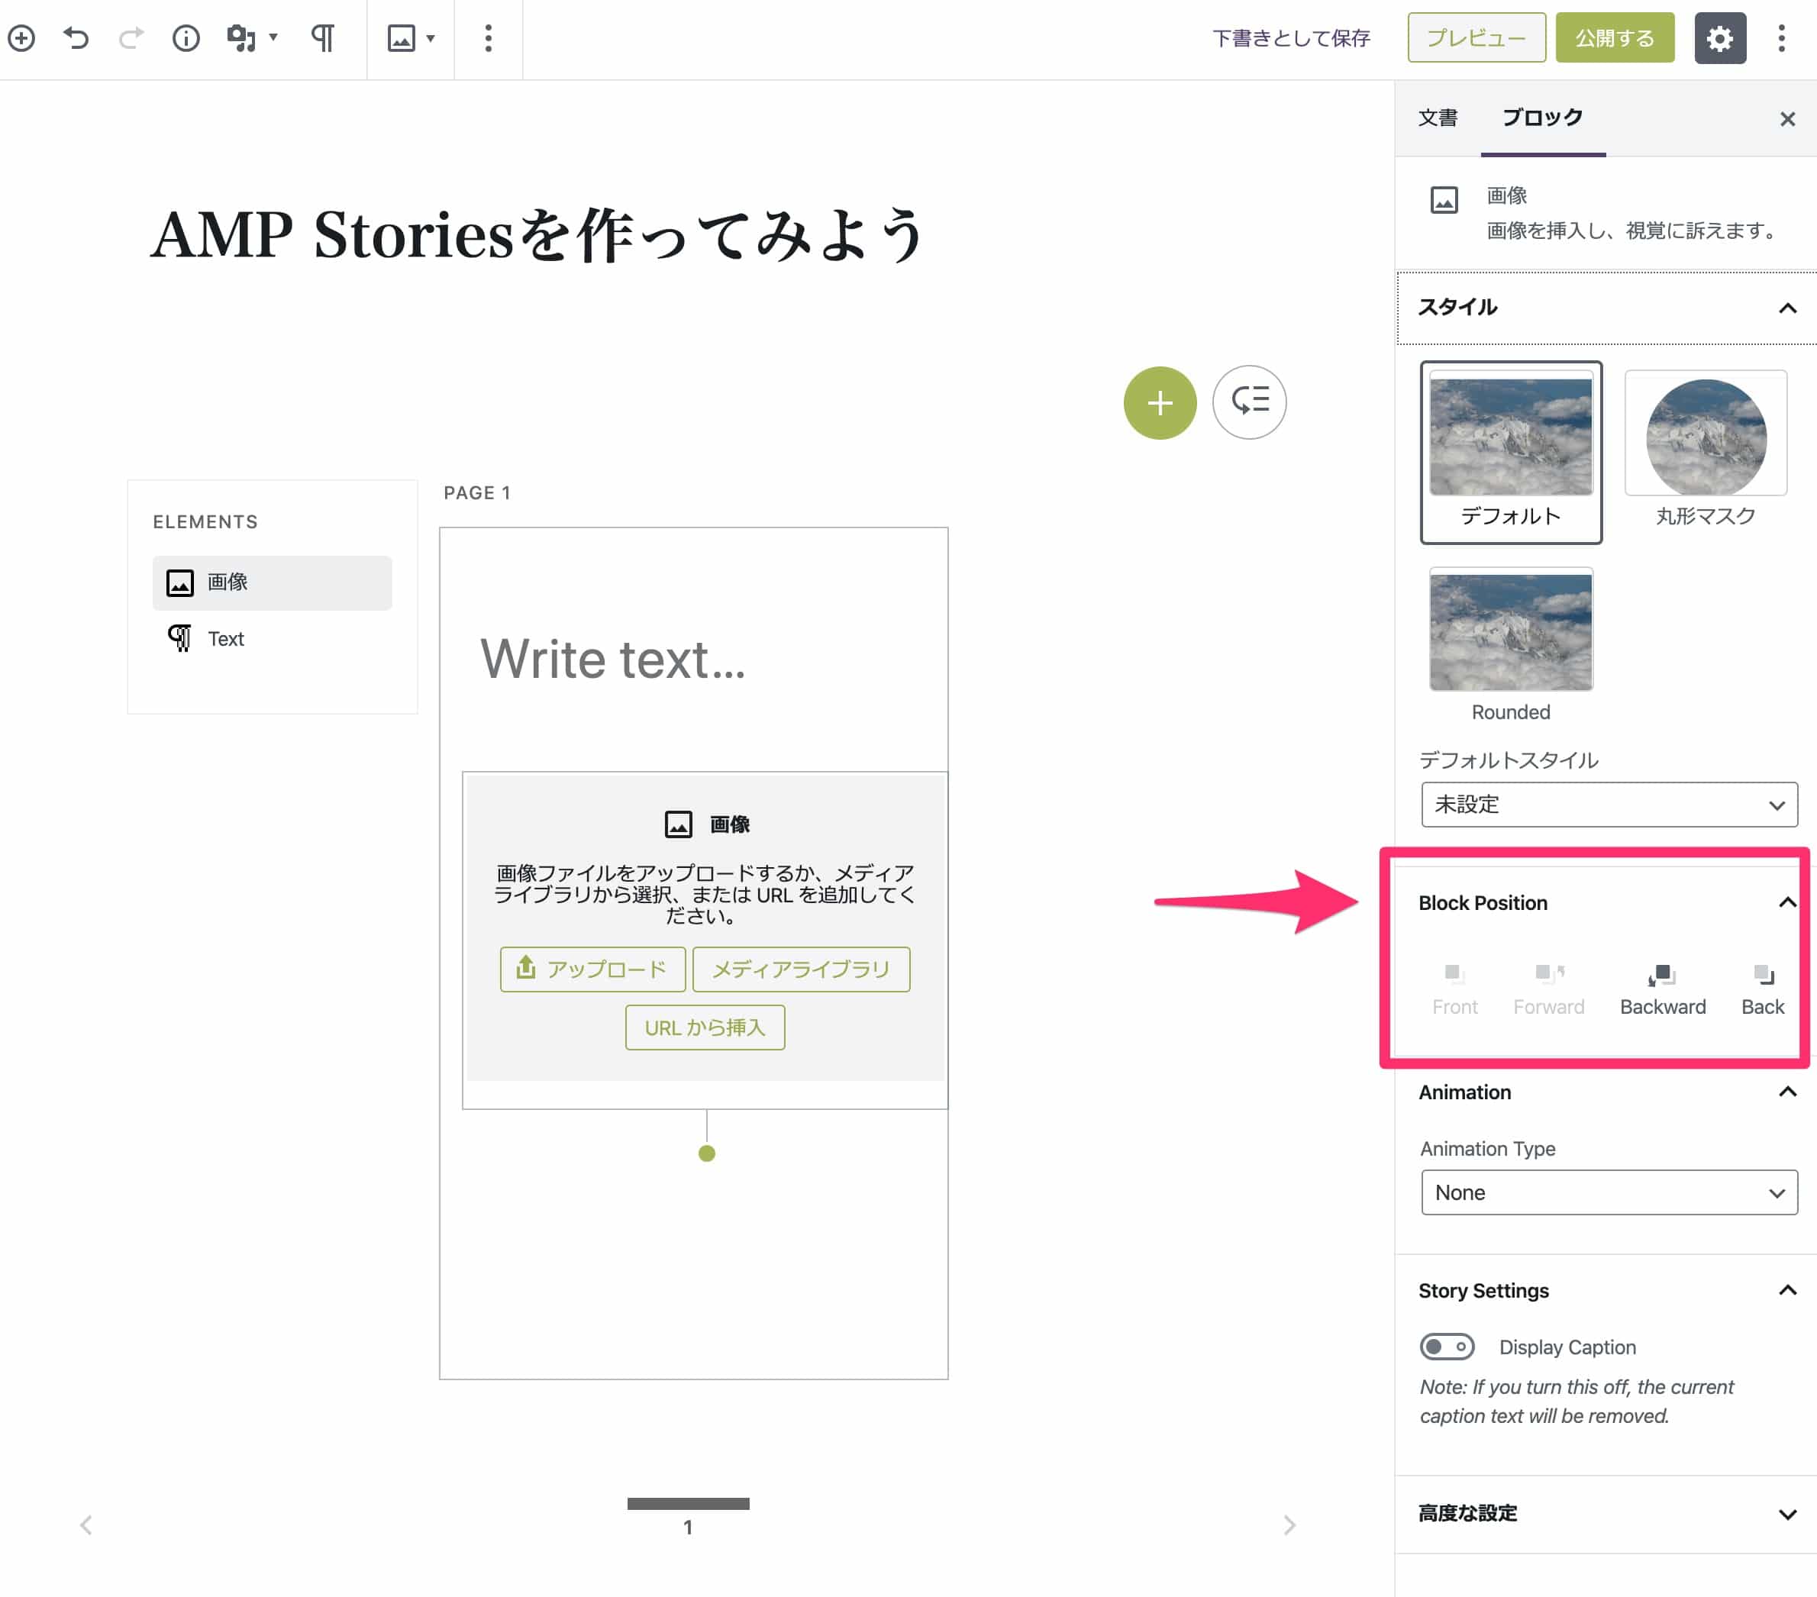The image size is (1817, 1597).
Task: Select Text element in Elements list
Action: (272, 639)
